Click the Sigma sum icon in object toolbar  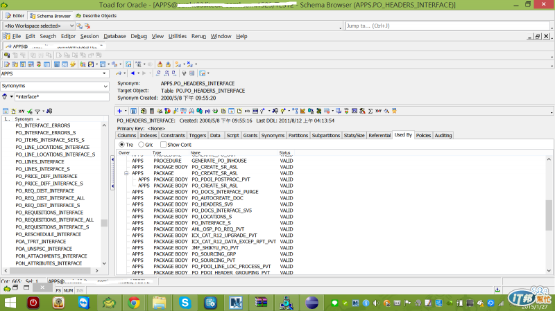coord(370,111)
